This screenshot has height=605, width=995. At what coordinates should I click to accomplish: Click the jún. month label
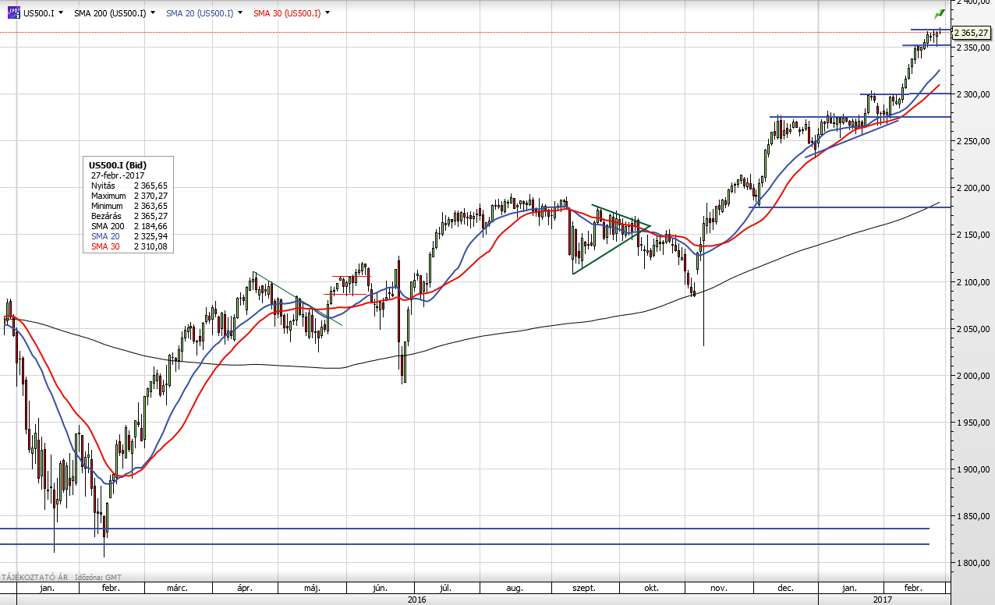tap(381, 588)
